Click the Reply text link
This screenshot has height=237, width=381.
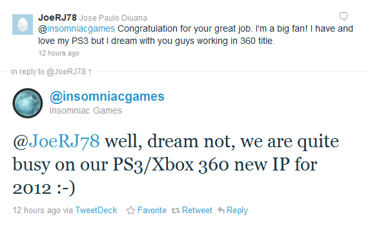(x=237, y=211)
